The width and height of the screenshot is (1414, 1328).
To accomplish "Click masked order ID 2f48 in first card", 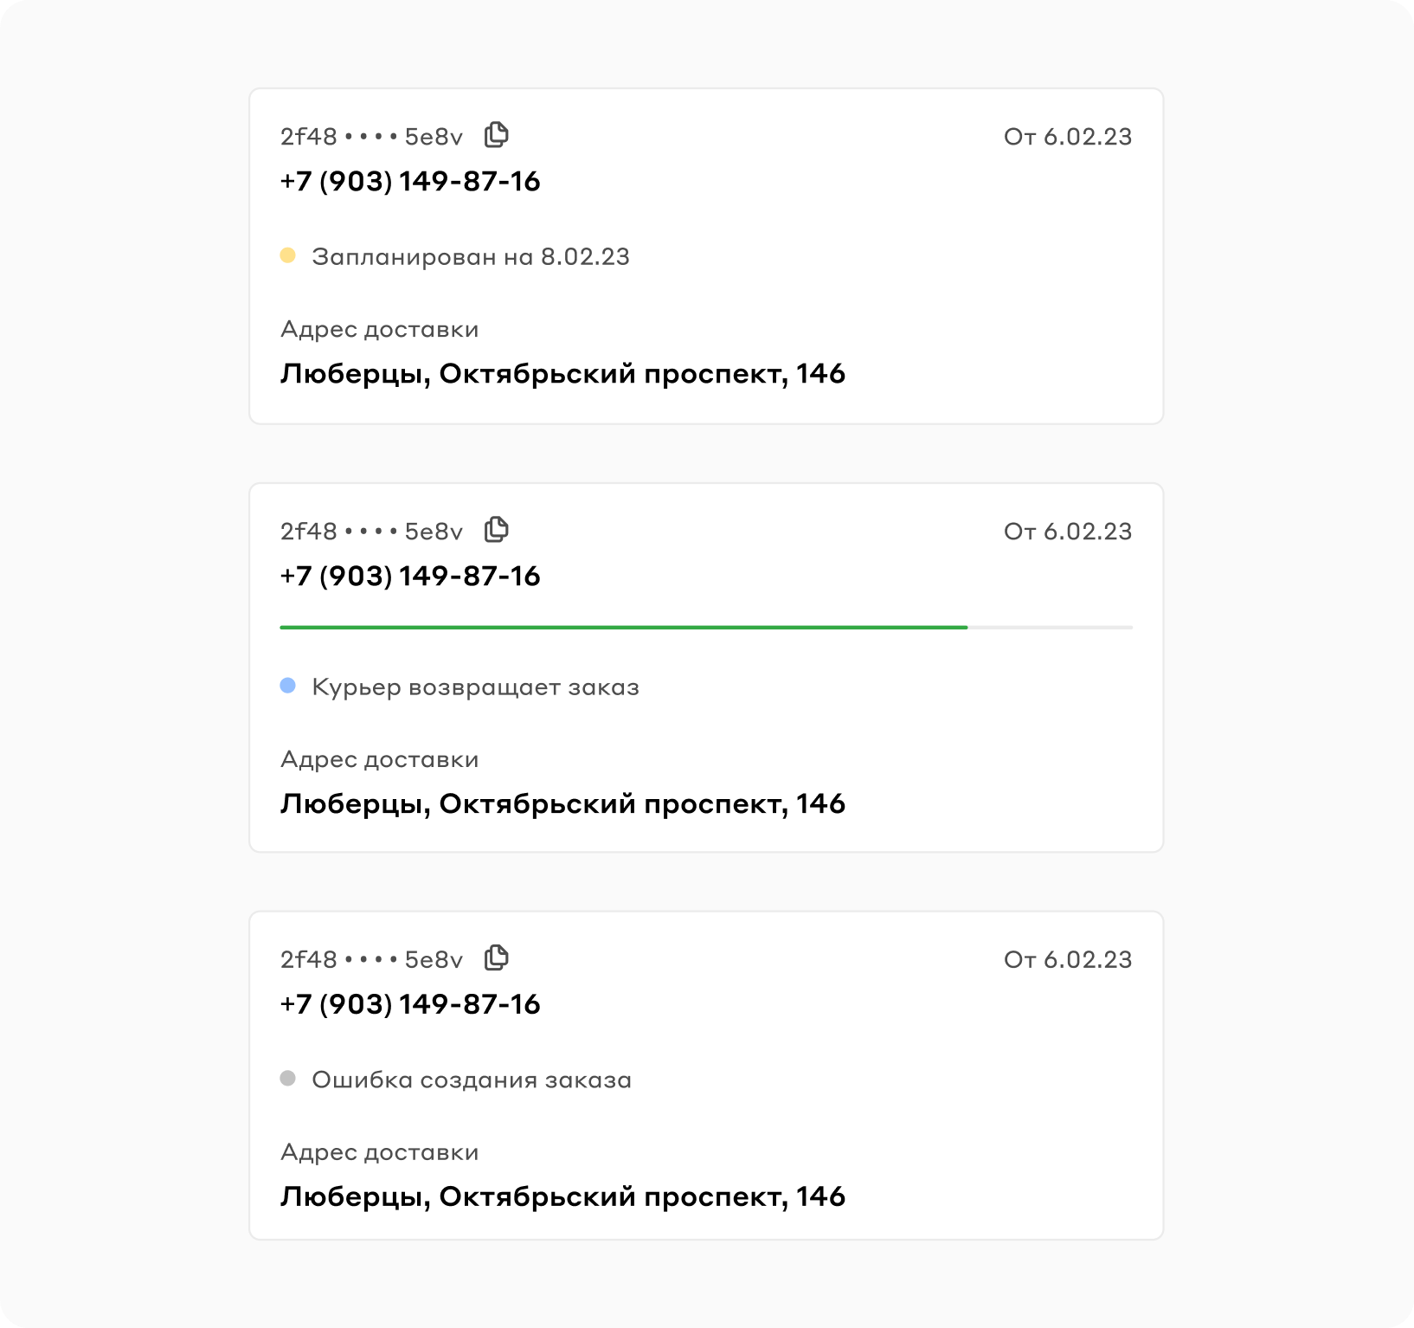I will (x=371, y=137).
